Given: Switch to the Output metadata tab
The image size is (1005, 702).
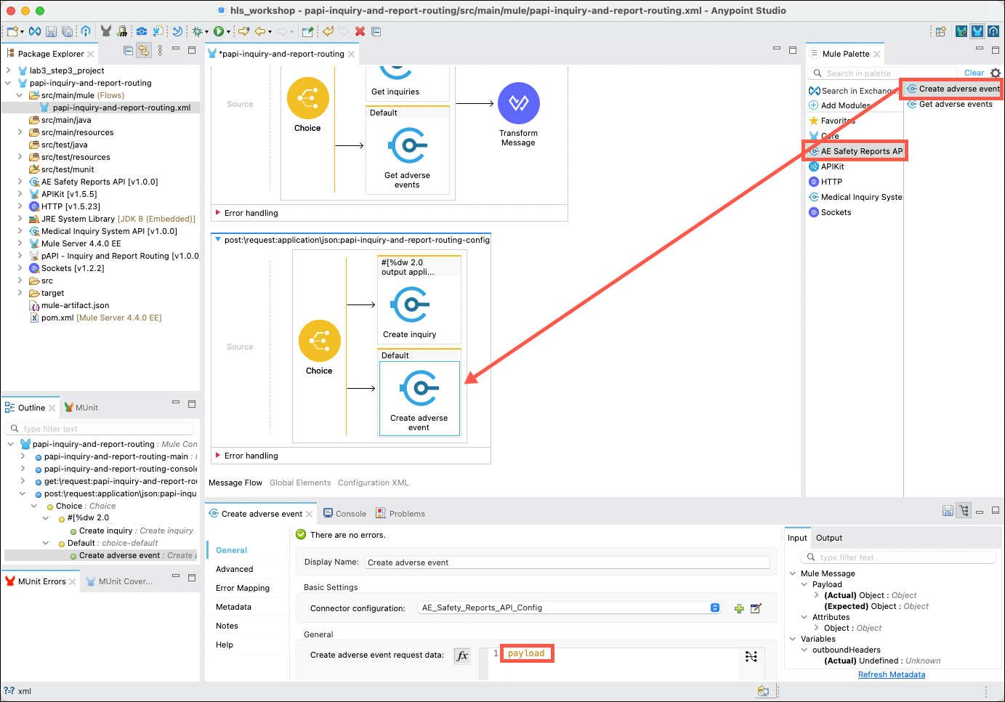Looking at the screenshot, I should [x=829, y=538].
